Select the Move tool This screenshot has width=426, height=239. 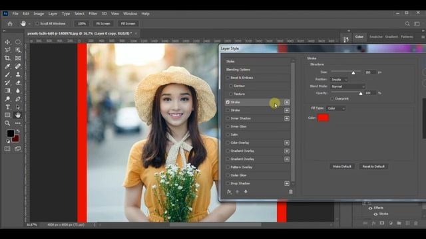pyautogui.click(x=7, y=42)
